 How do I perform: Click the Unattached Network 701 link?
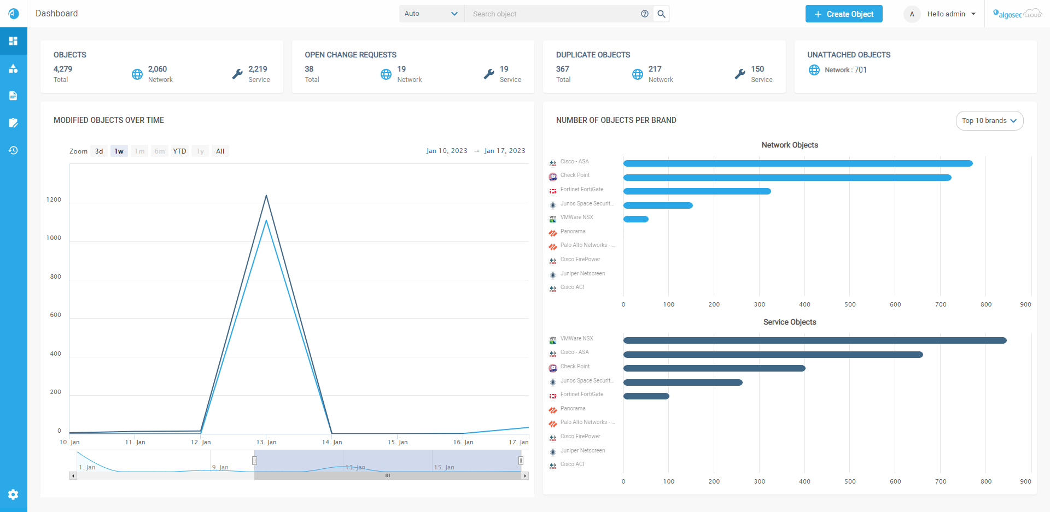(x=845, y=70)
